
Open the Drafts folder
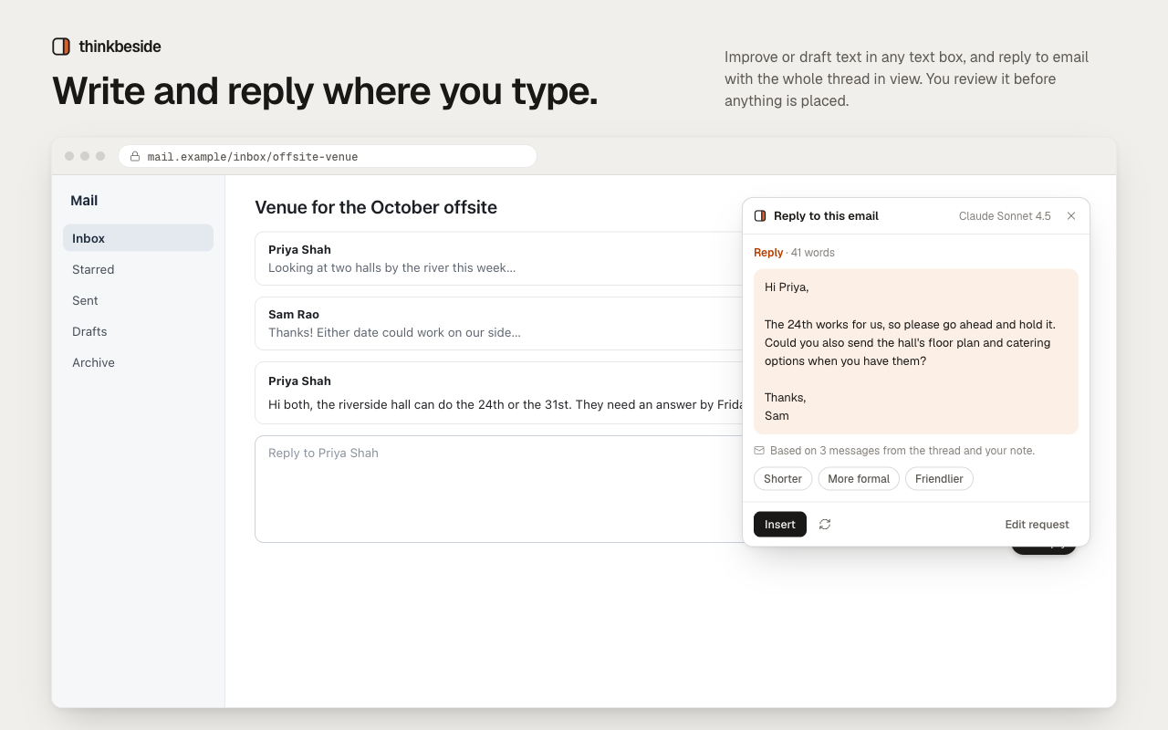(x=138, y=331)
